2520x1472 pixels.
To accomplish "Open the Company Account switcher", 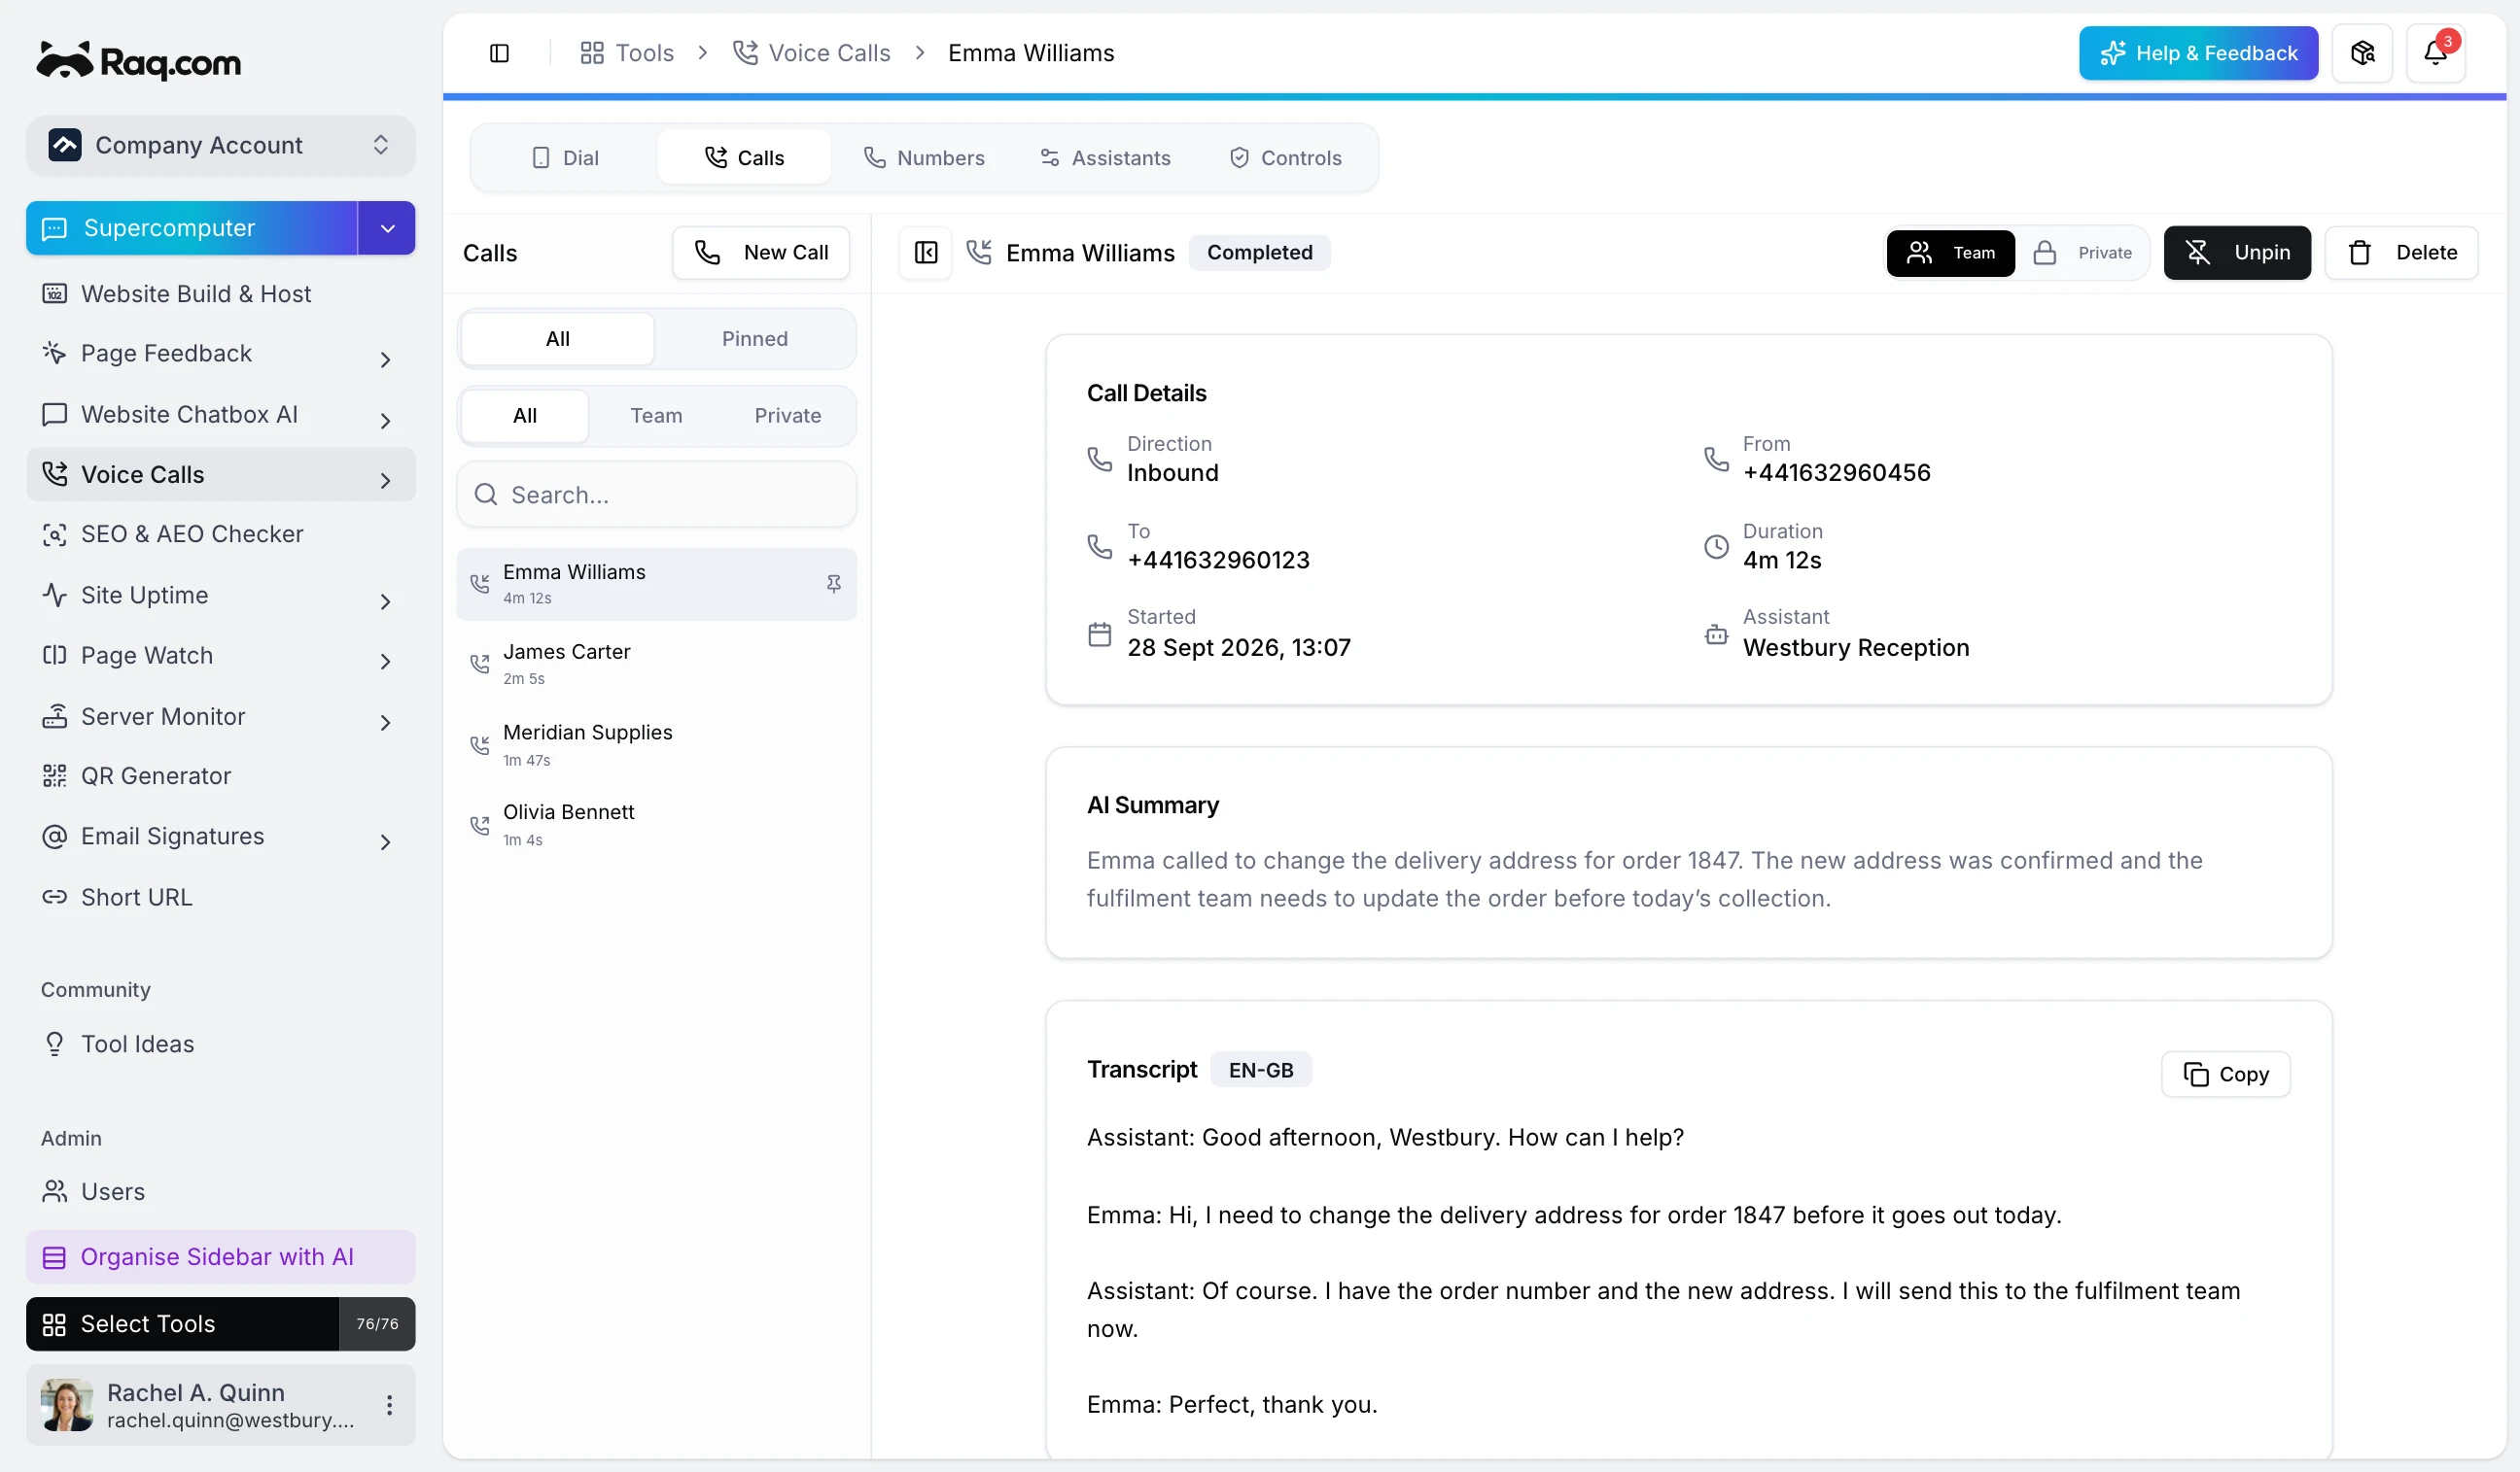I will [220, 146].
